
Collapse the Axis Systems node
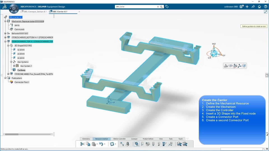[11, 62]
